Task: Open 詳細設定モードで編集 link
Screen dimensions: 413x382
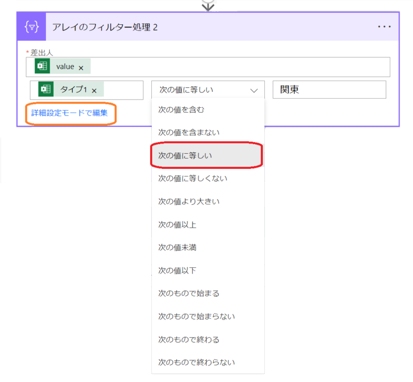Action: tap(70, 113)
